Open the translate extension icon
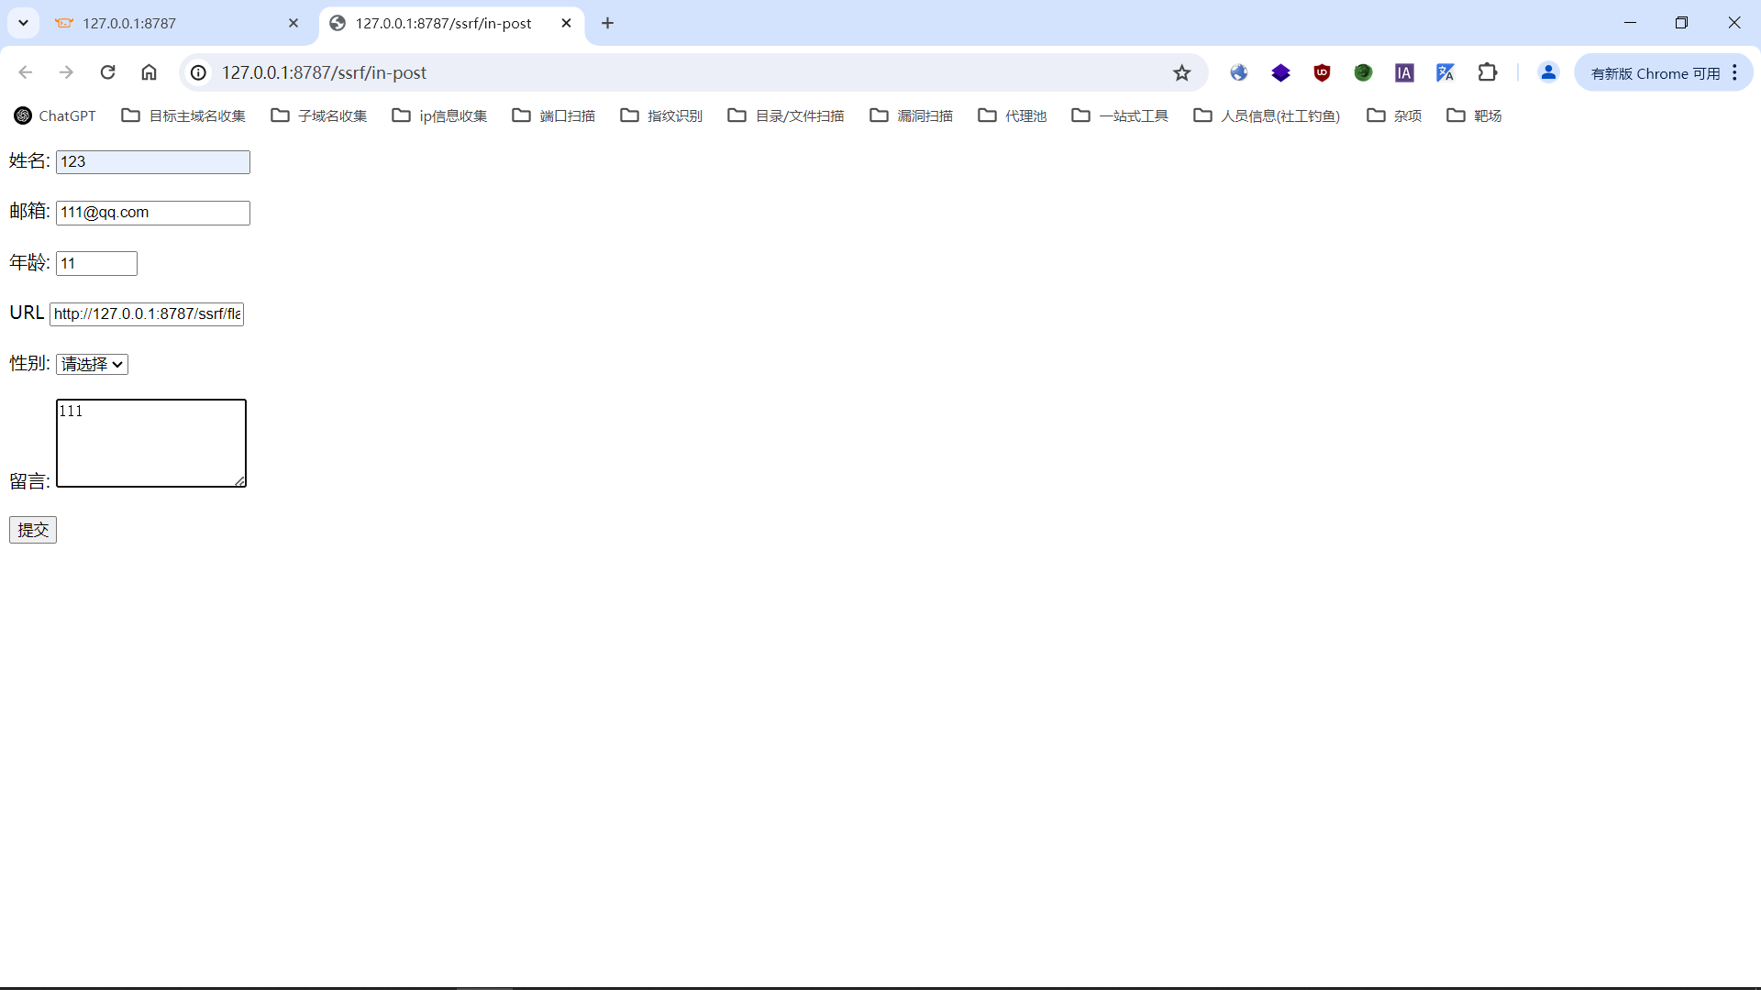1761x990 pixels. (1445, 72)
